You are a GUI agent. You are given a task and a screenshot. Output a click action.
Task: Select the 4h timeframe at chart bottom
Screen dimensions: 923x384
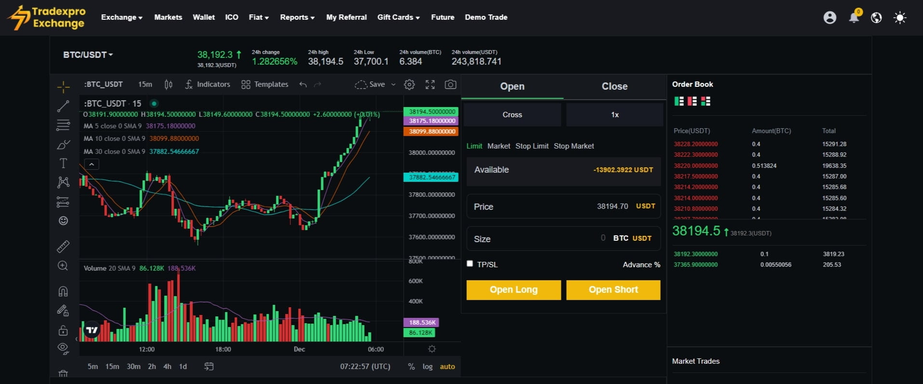pyautogui.click(x=167, y=367)
